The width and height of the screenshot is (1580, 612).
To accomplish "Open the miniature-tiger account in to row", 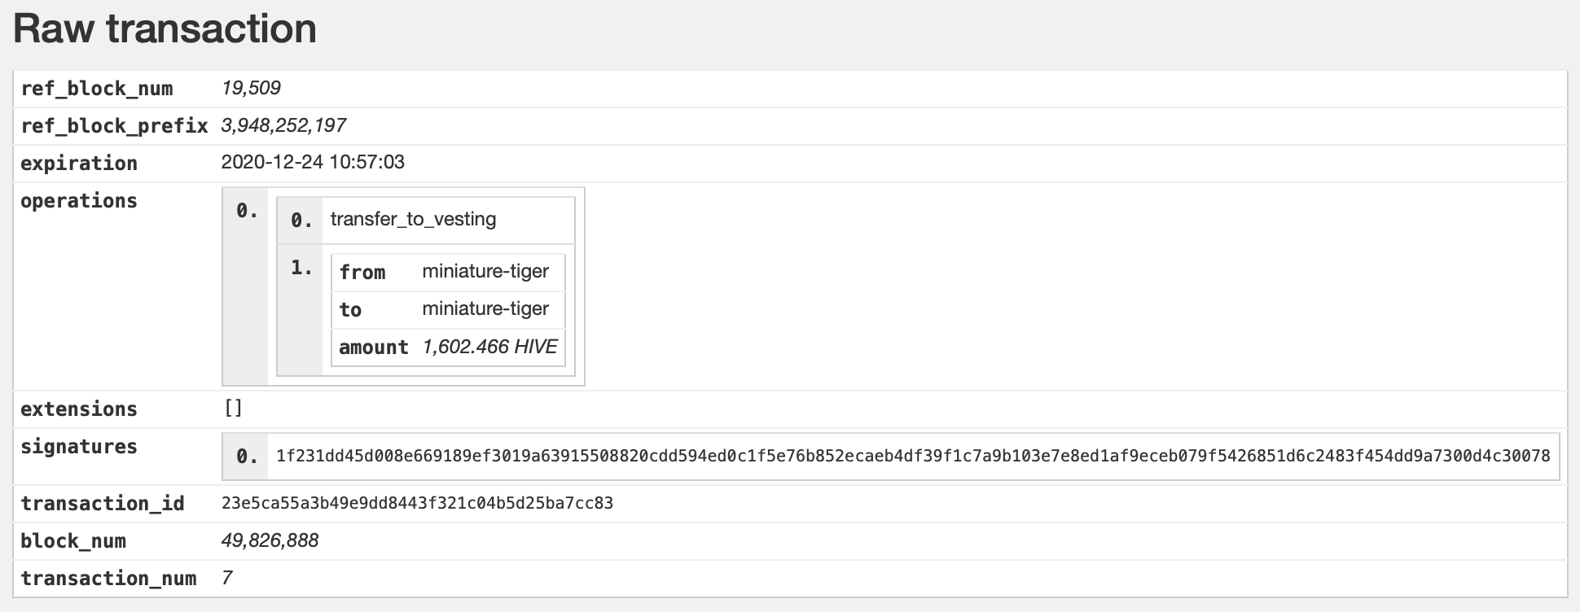I will [485, 308].
